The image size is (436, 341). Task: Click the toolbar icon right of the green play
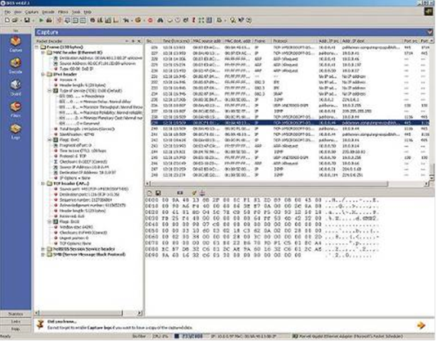(x=49, y=20)
